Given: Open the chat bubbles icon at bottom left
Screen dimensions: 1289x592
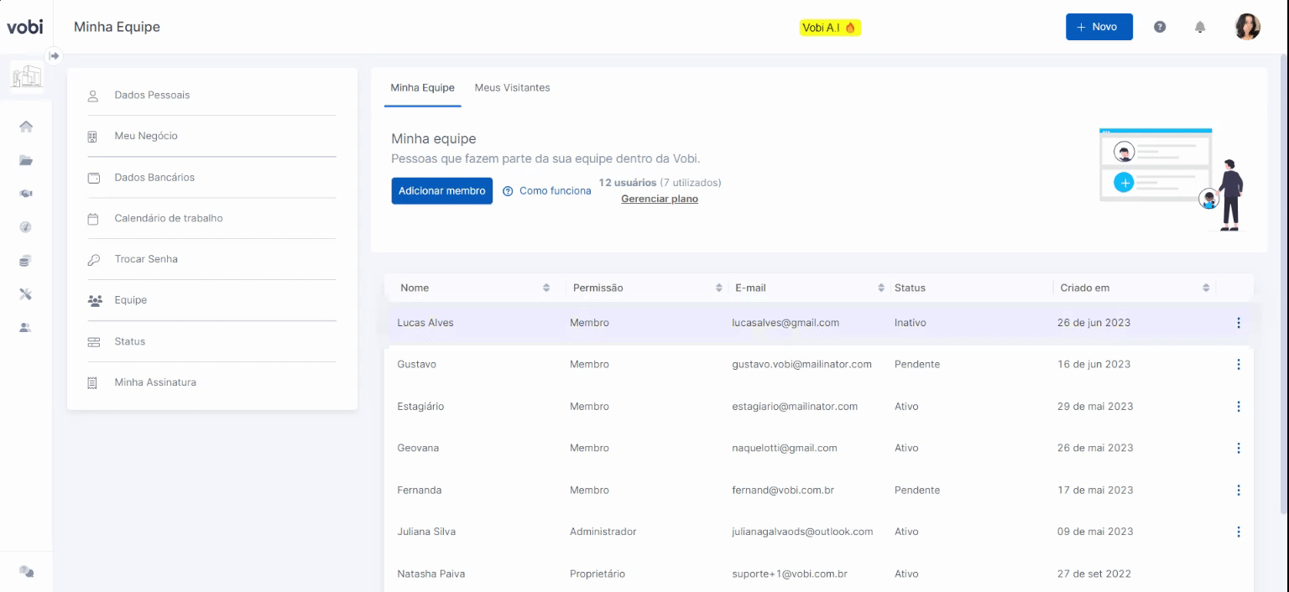Looking at the screenshot, I should 26,571.
